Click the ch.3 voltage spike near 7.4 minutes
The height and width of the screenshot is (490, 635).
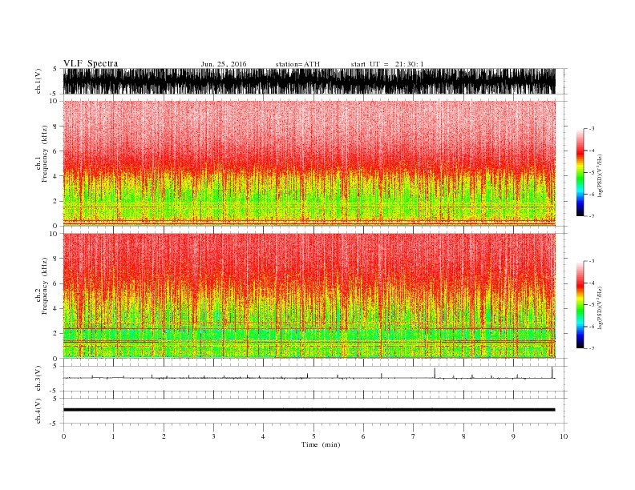(435, 373)
